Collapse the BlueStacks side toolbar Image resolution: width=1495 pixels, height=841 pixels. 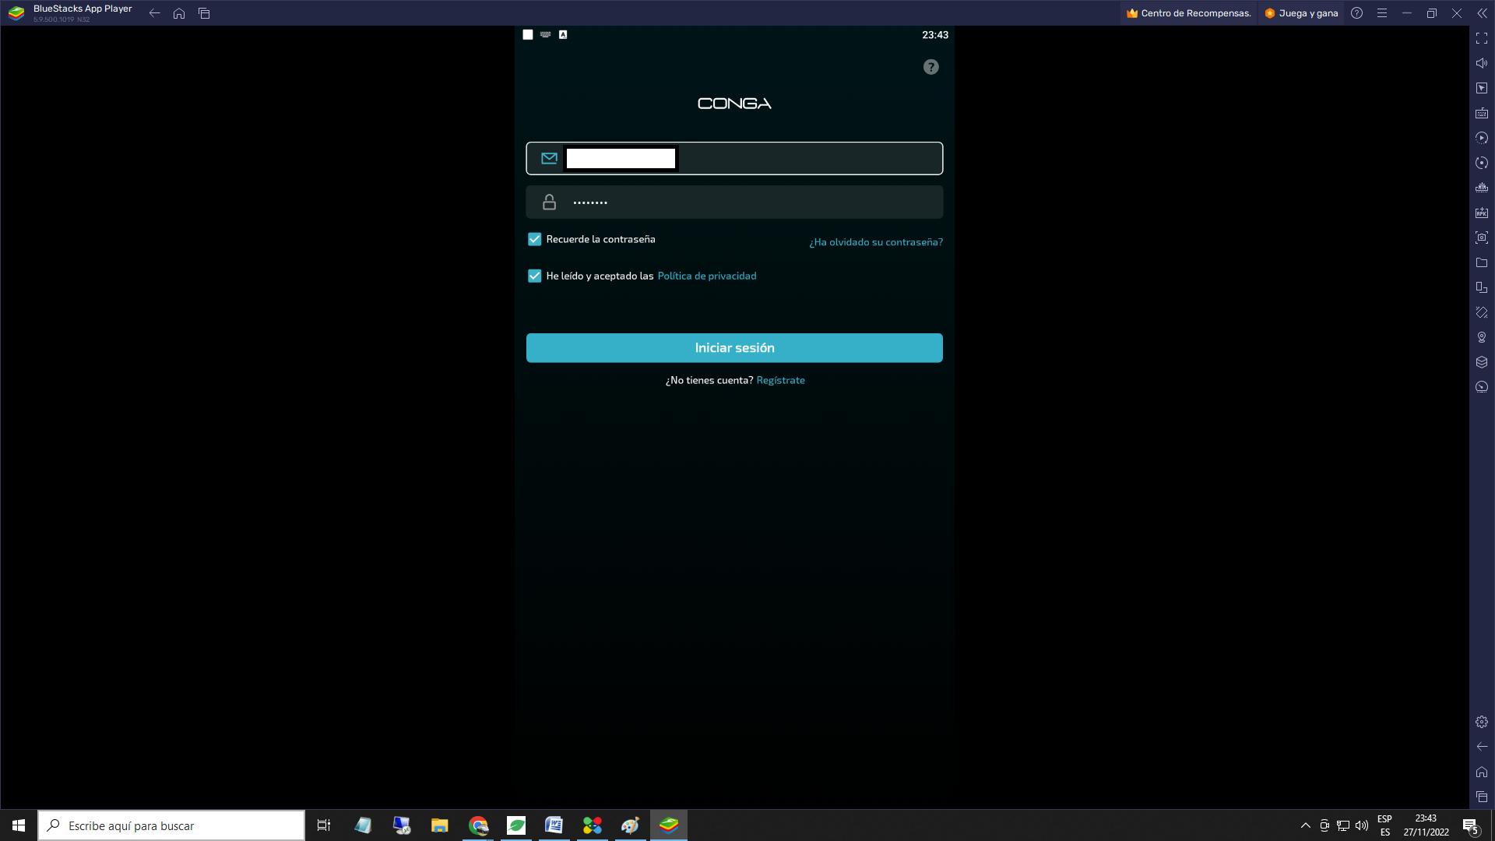[1482, 13]
